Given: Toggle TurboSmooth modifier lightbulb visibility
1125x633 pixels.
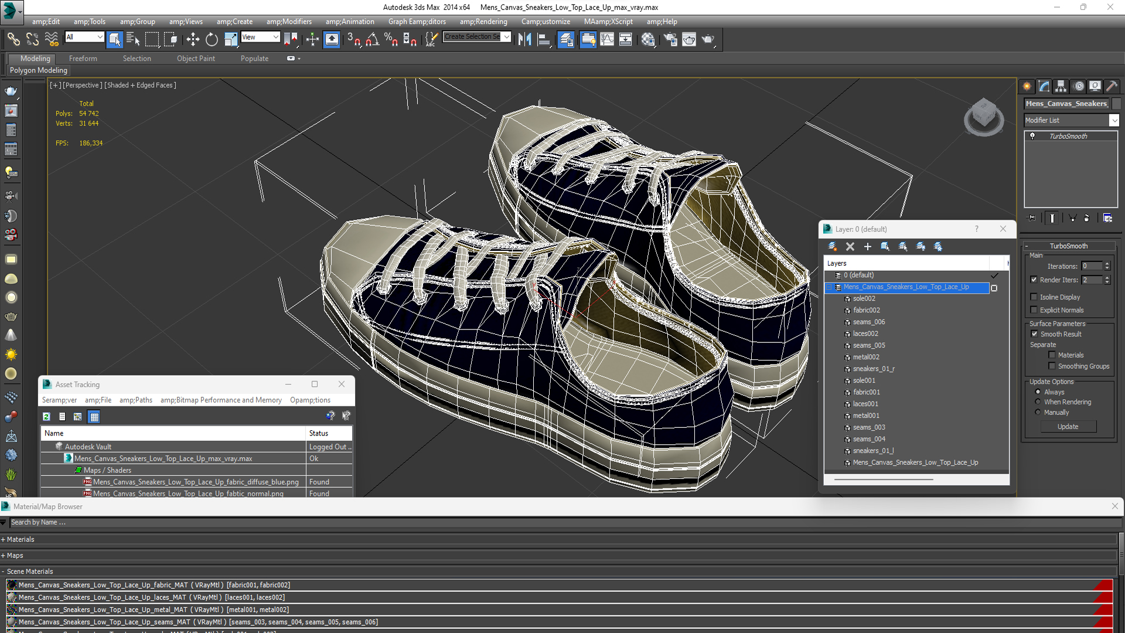Looking at the screenshot, I should tap(1032, 136).
